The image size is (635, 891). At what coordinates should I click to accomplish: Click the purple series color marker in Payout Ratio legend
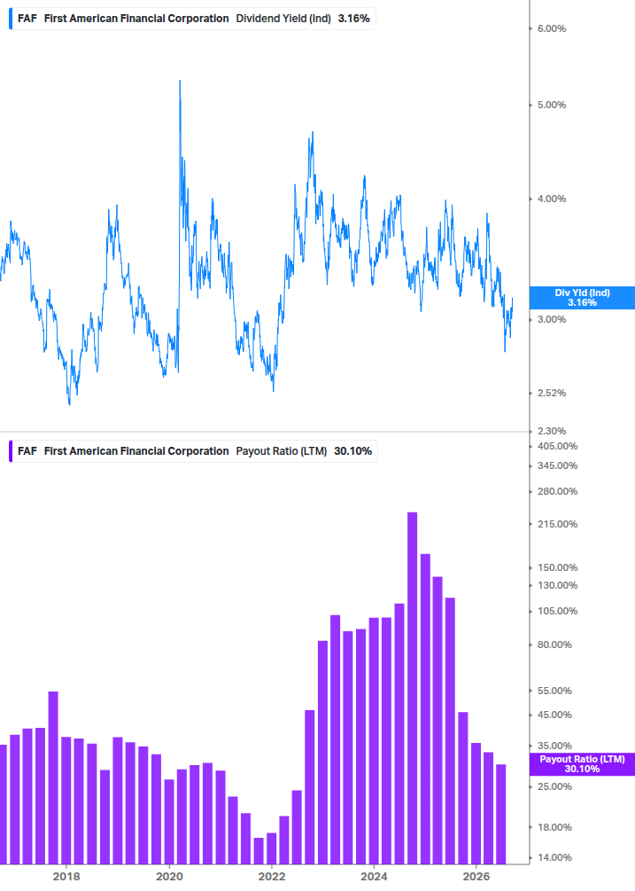pyautogui.click(x=11, y=451)
